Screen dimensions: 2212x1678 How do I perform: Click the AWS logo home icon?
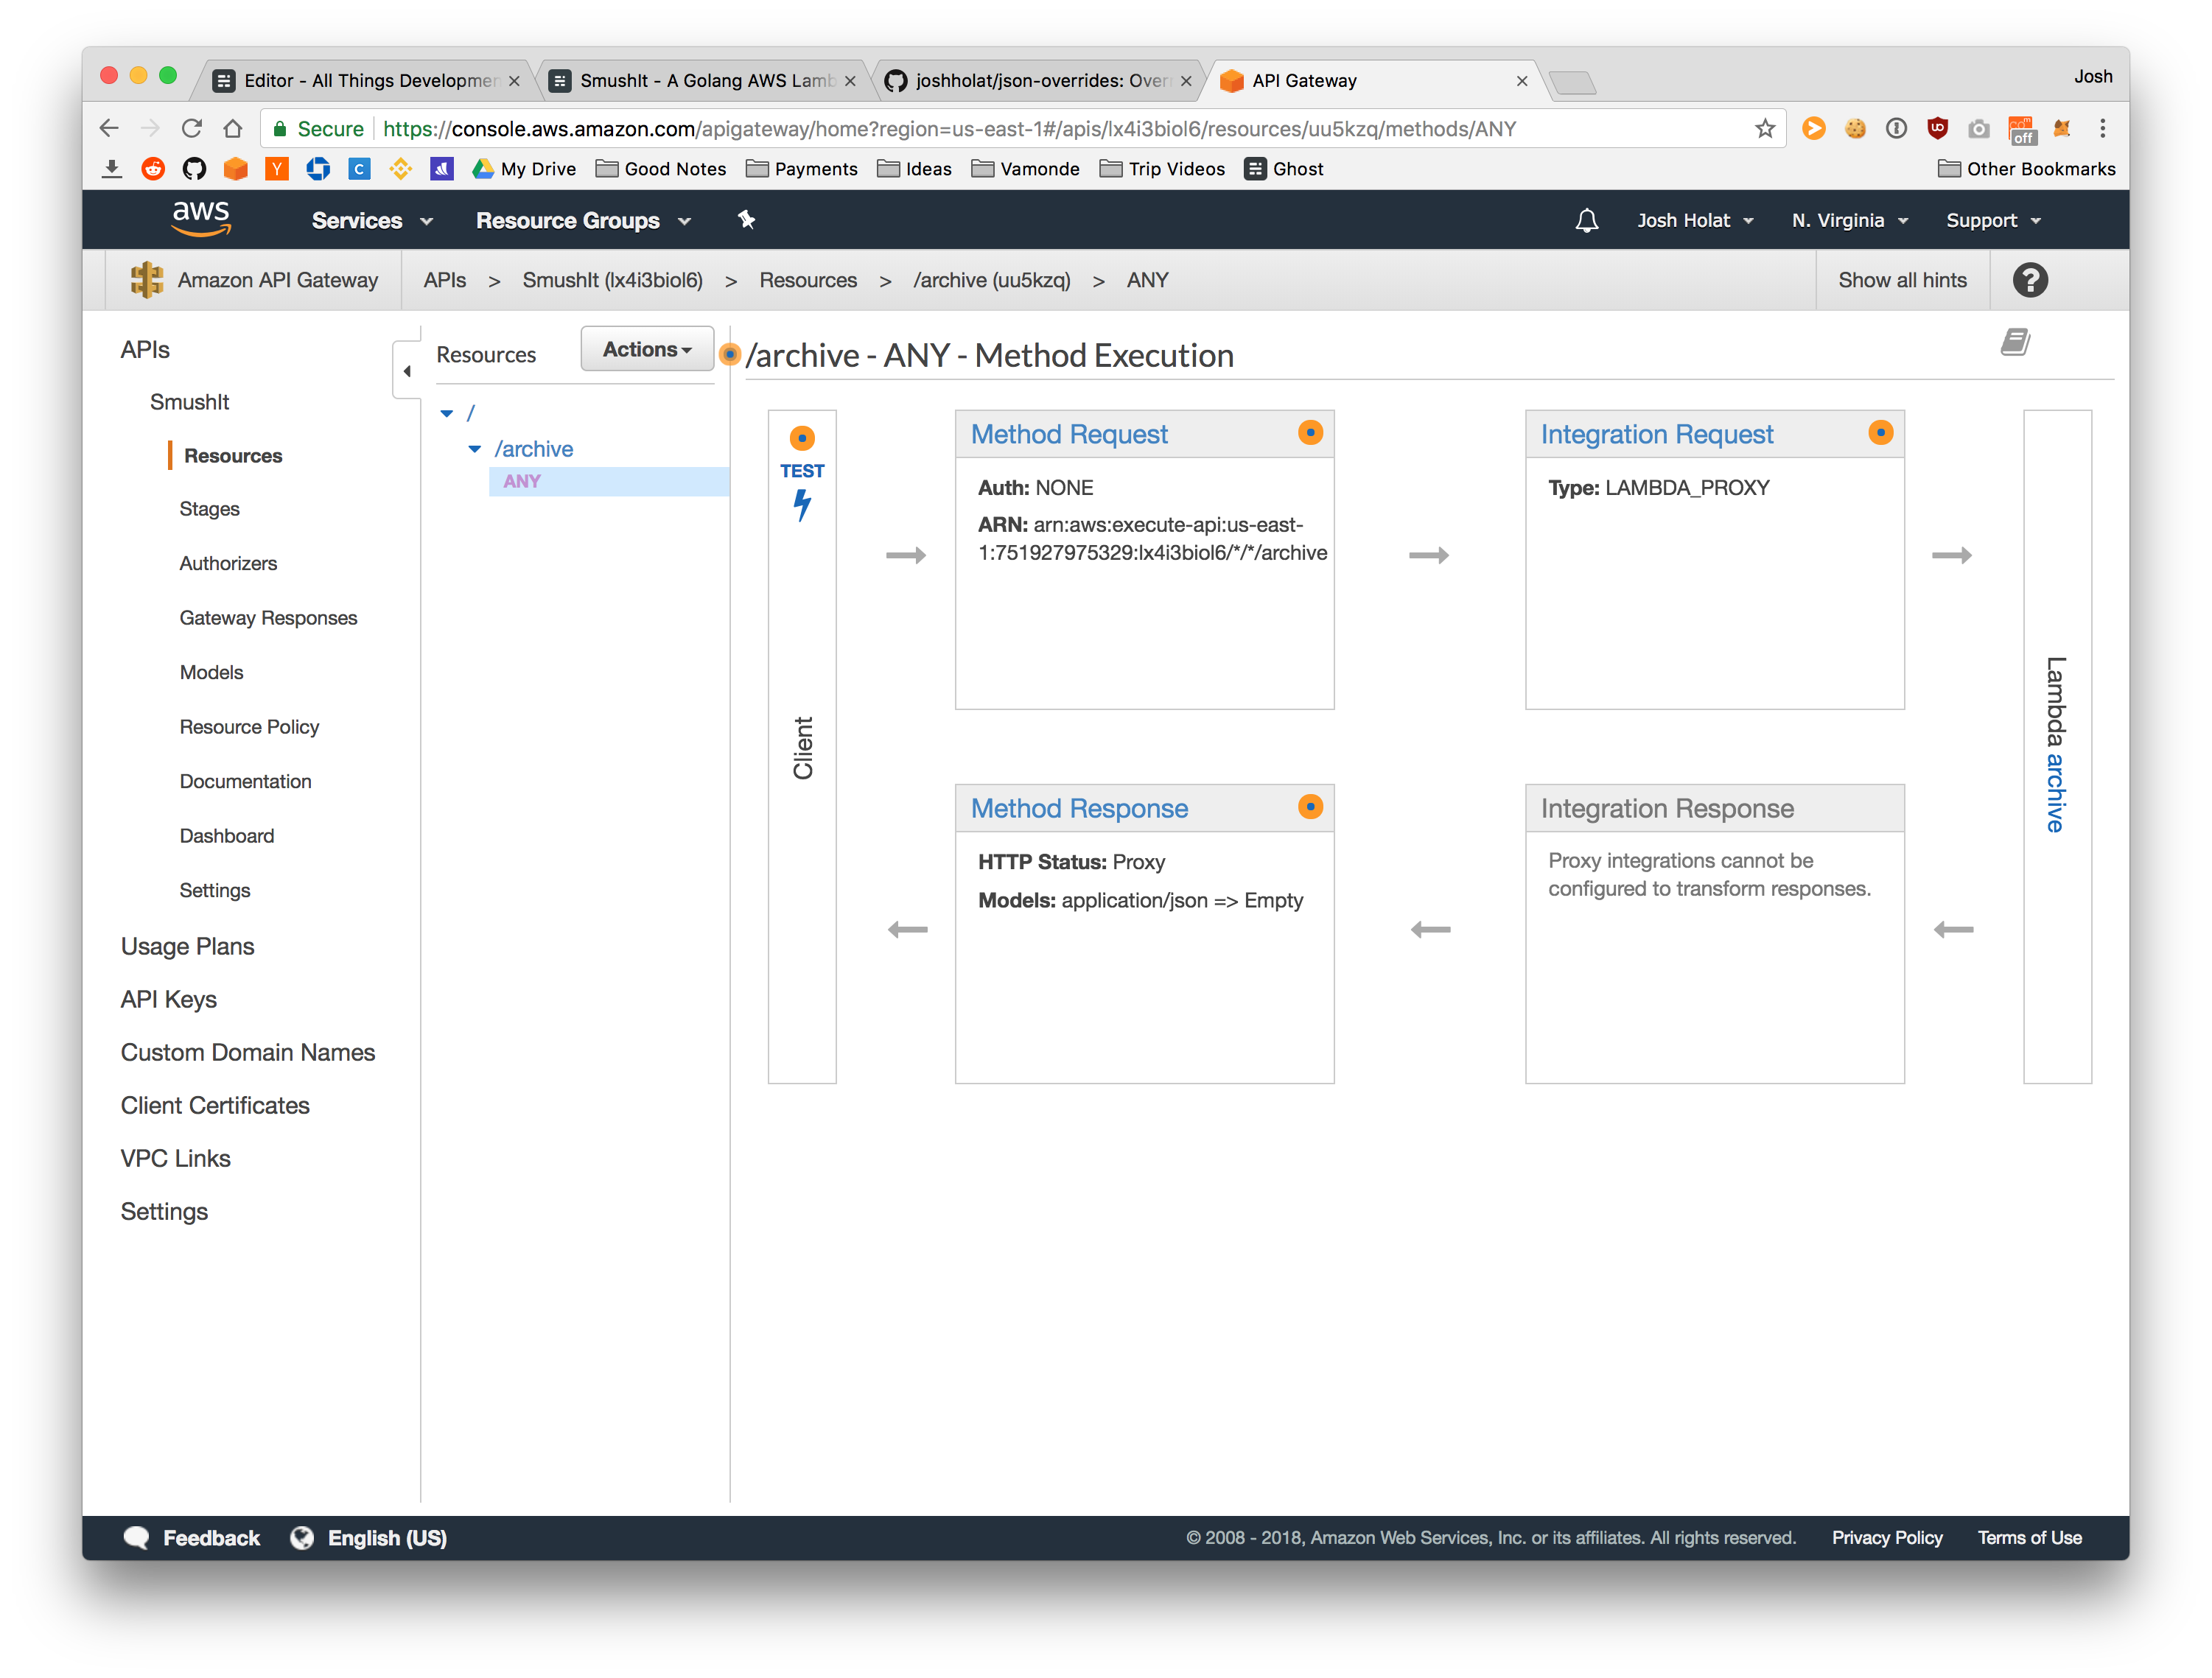tap(201, 219)
